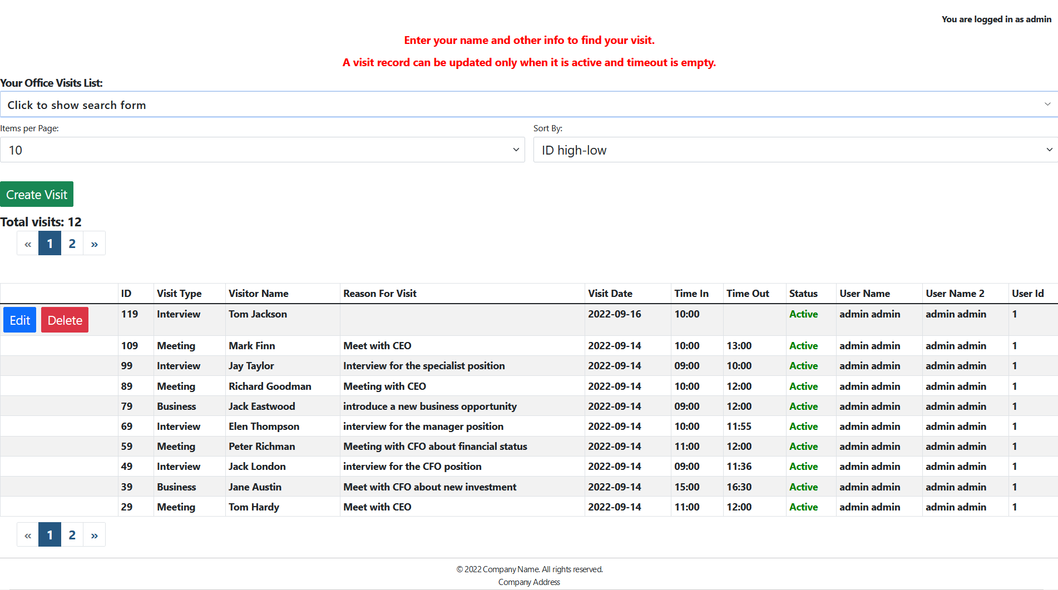
Task: Click visit date 2022-09-16
Action: 615,314
